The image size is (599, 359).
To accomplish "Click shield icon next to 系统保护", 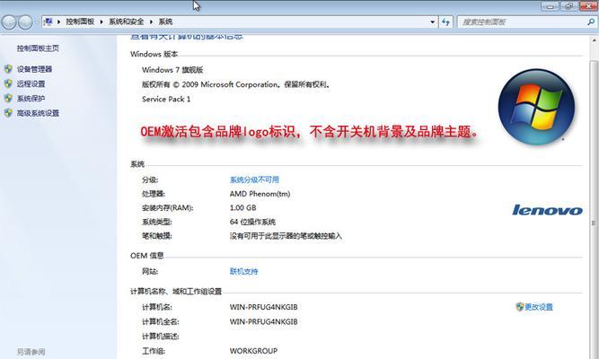I will pos(8,98).
